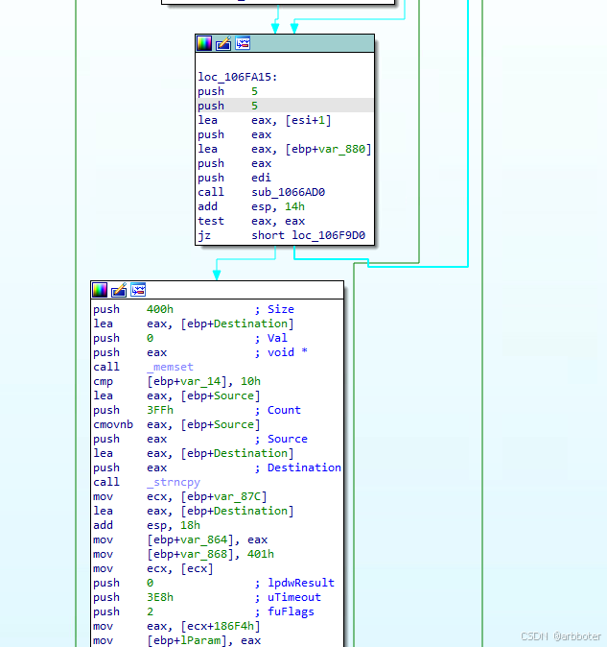
Task: Click the '; Destination' comment
Action: 297,467
